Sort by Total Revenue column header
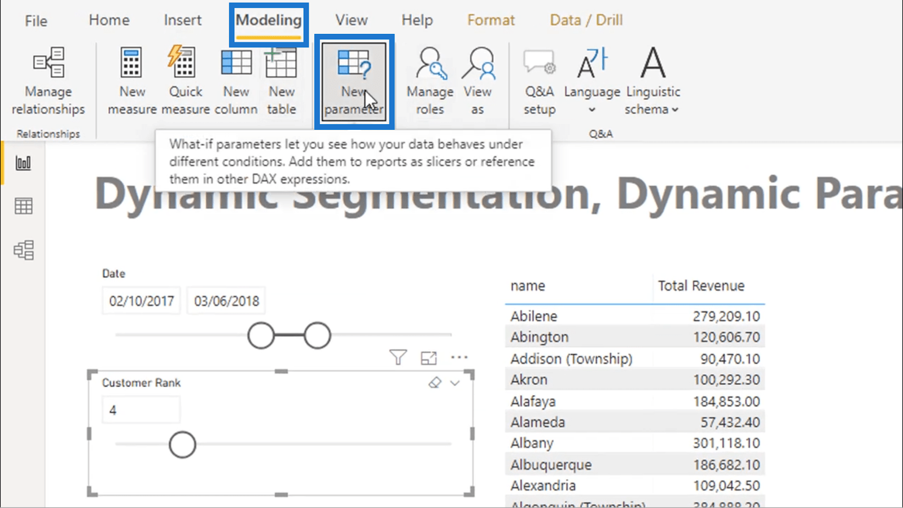Image resolution: width=903 pixels, height=508 pixels. (701, 286)
